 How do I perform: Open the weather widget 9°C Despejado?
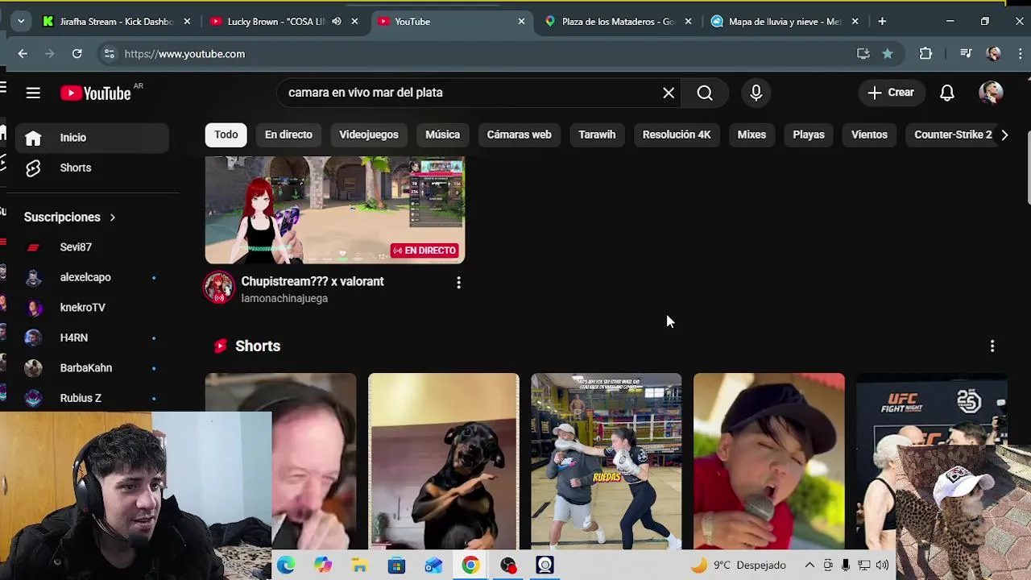click(738, 565)
